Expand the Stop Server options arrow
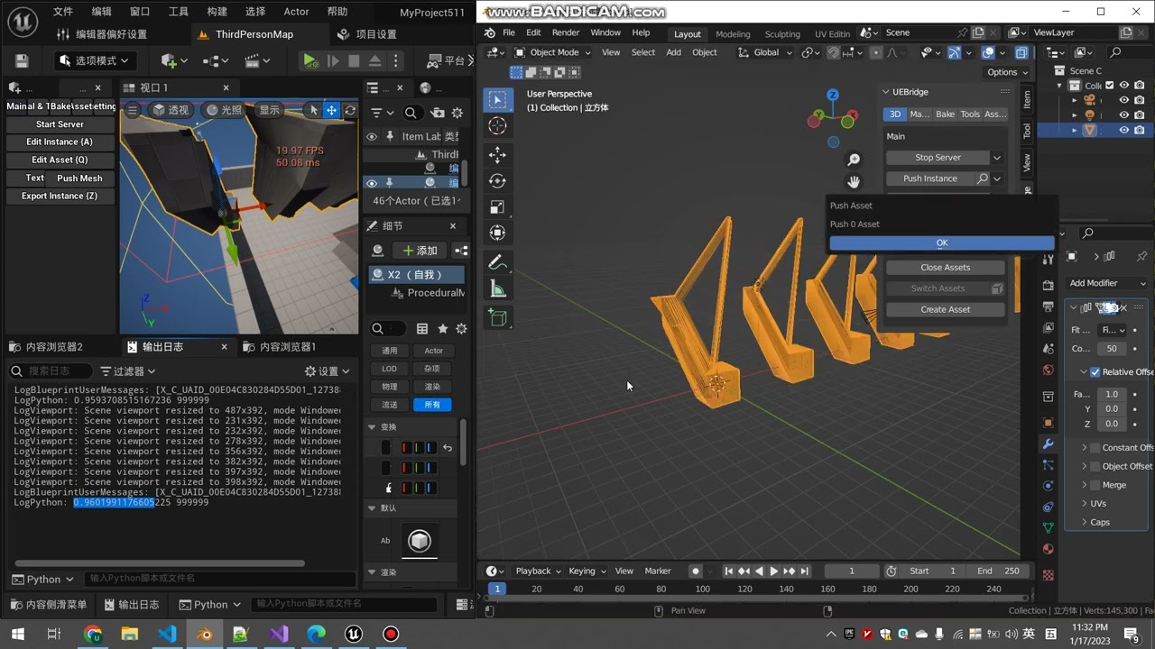This screenshot has height=649, width=1155. coord(997,158)
